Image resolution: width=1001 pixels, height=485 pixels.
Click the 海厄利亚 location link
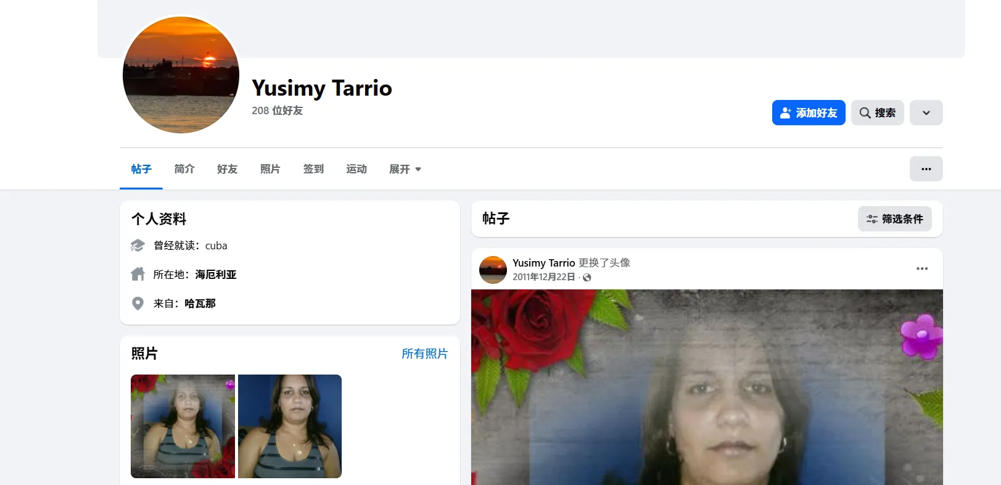216,275
